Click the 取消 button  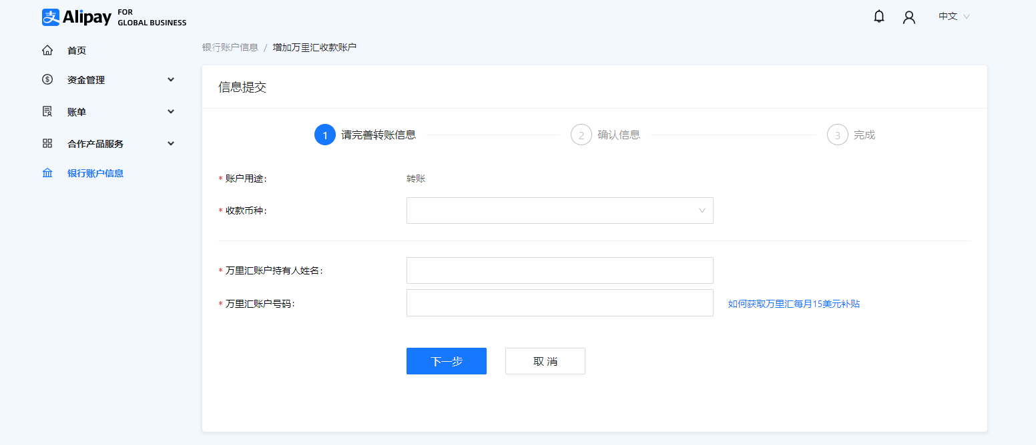pyautogui.click(x=545, y=360)
